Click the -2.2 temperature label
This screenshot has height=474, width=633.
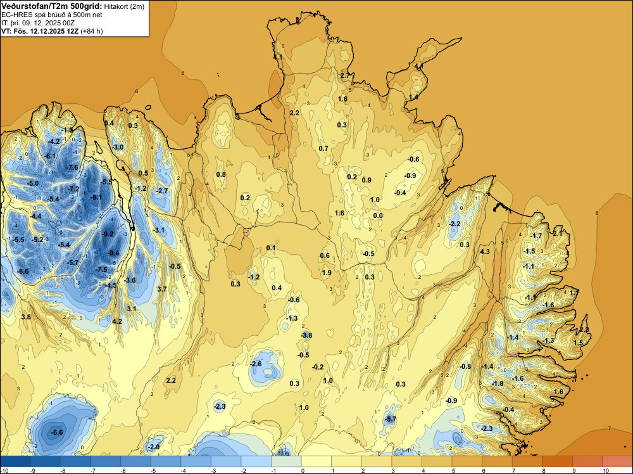454,224
